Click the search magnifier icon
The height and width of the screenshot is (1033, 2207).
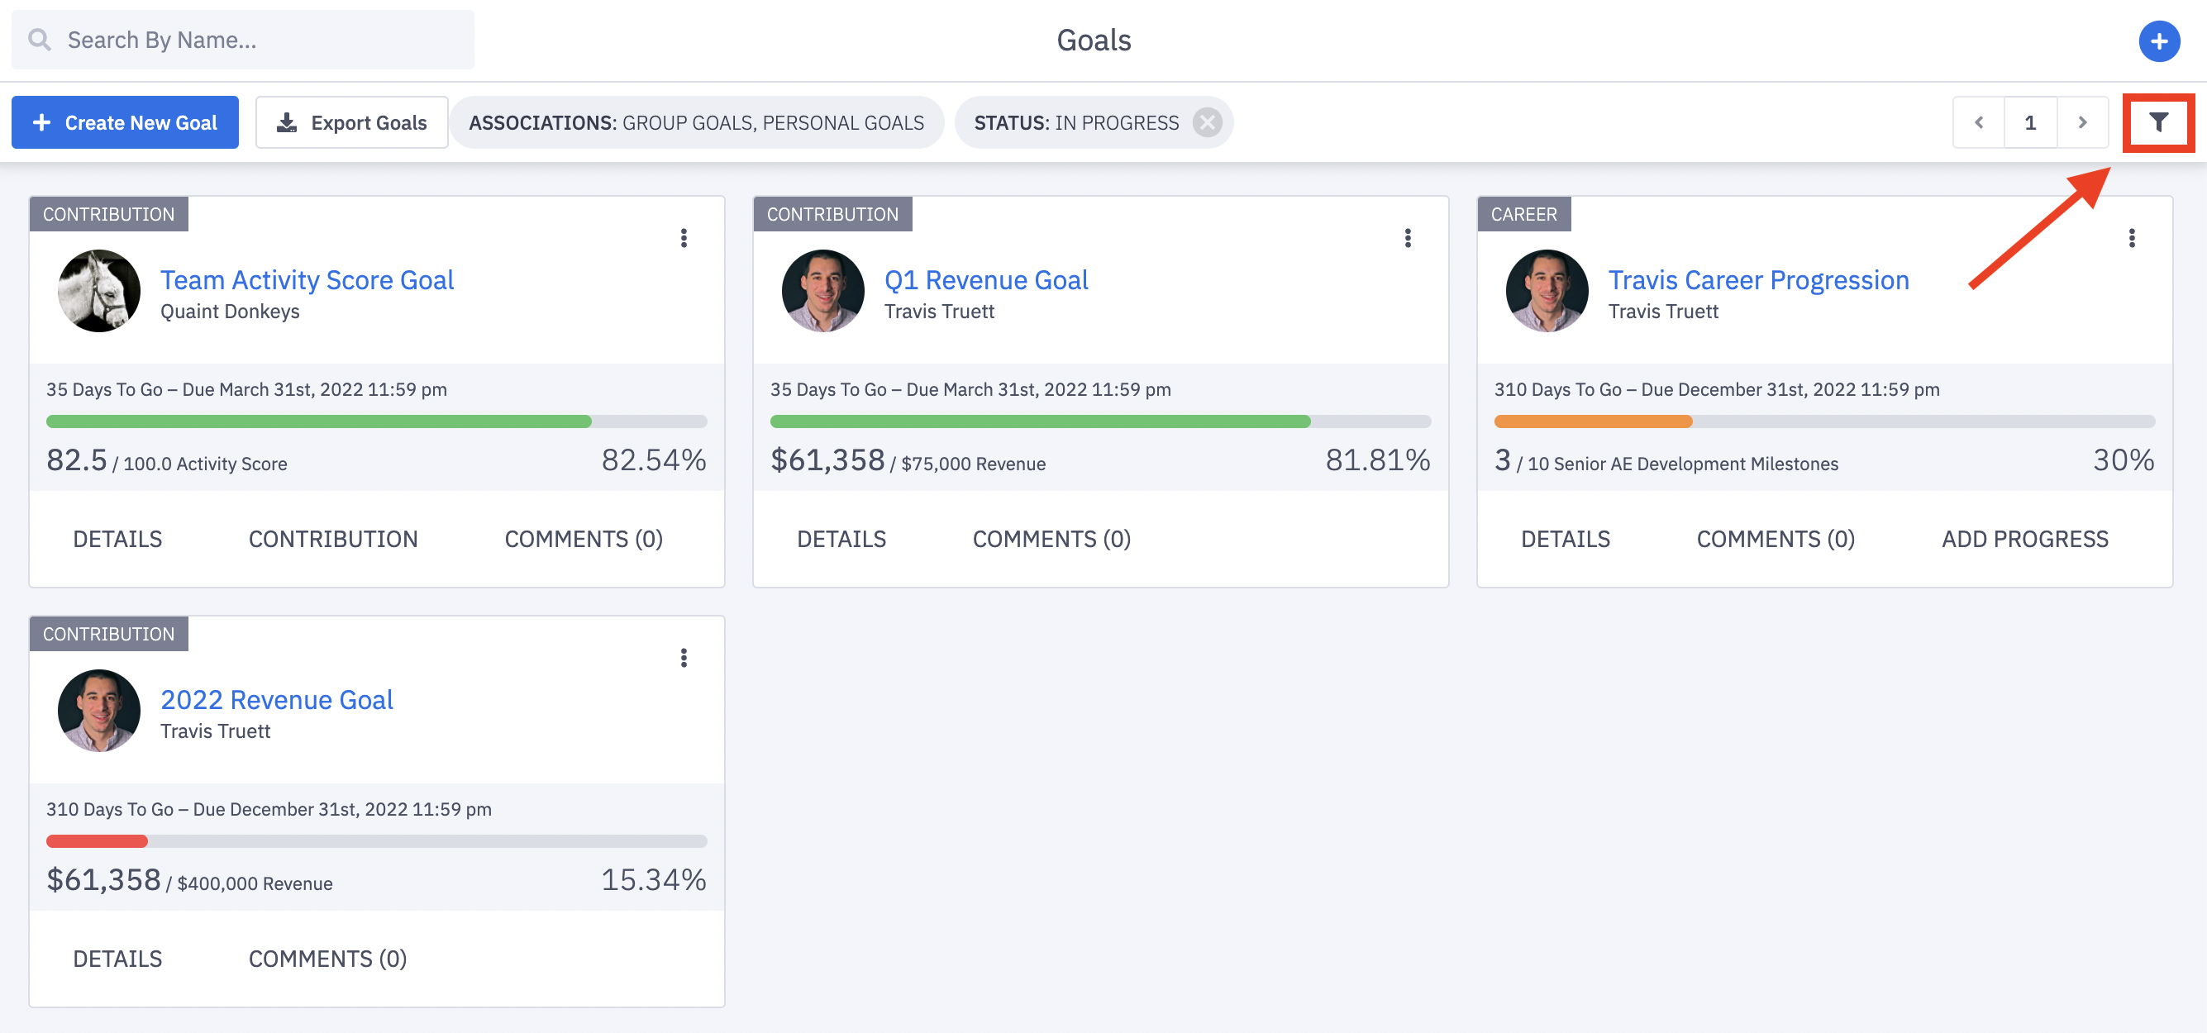click(40, 40)
